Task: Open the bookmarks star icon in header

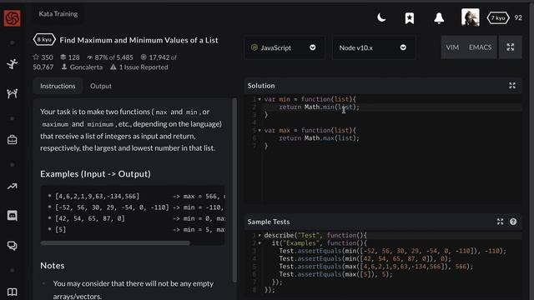Action: coord(410,18)
